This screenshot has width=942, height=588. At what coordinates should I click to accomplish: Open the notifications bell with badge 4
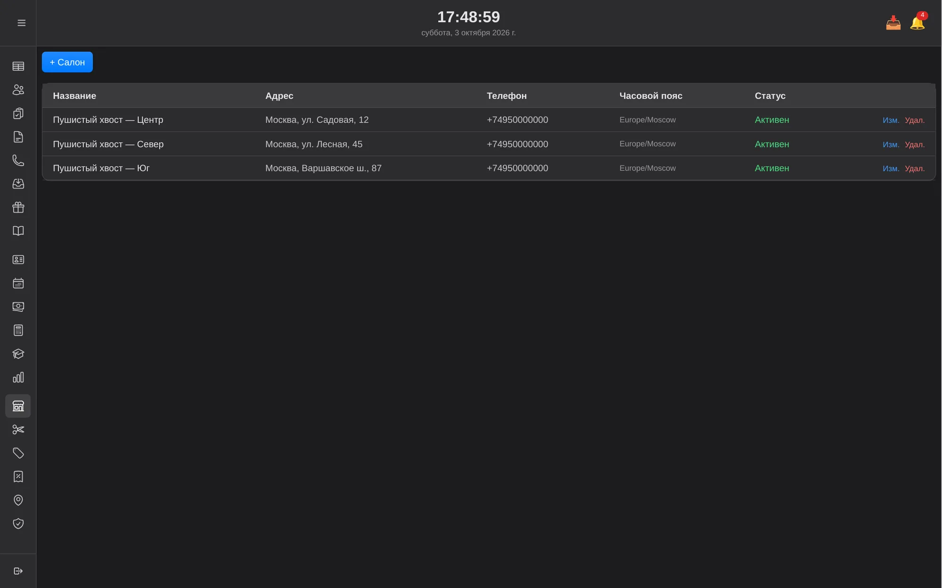pyautogui.click(x=918, y=22)
